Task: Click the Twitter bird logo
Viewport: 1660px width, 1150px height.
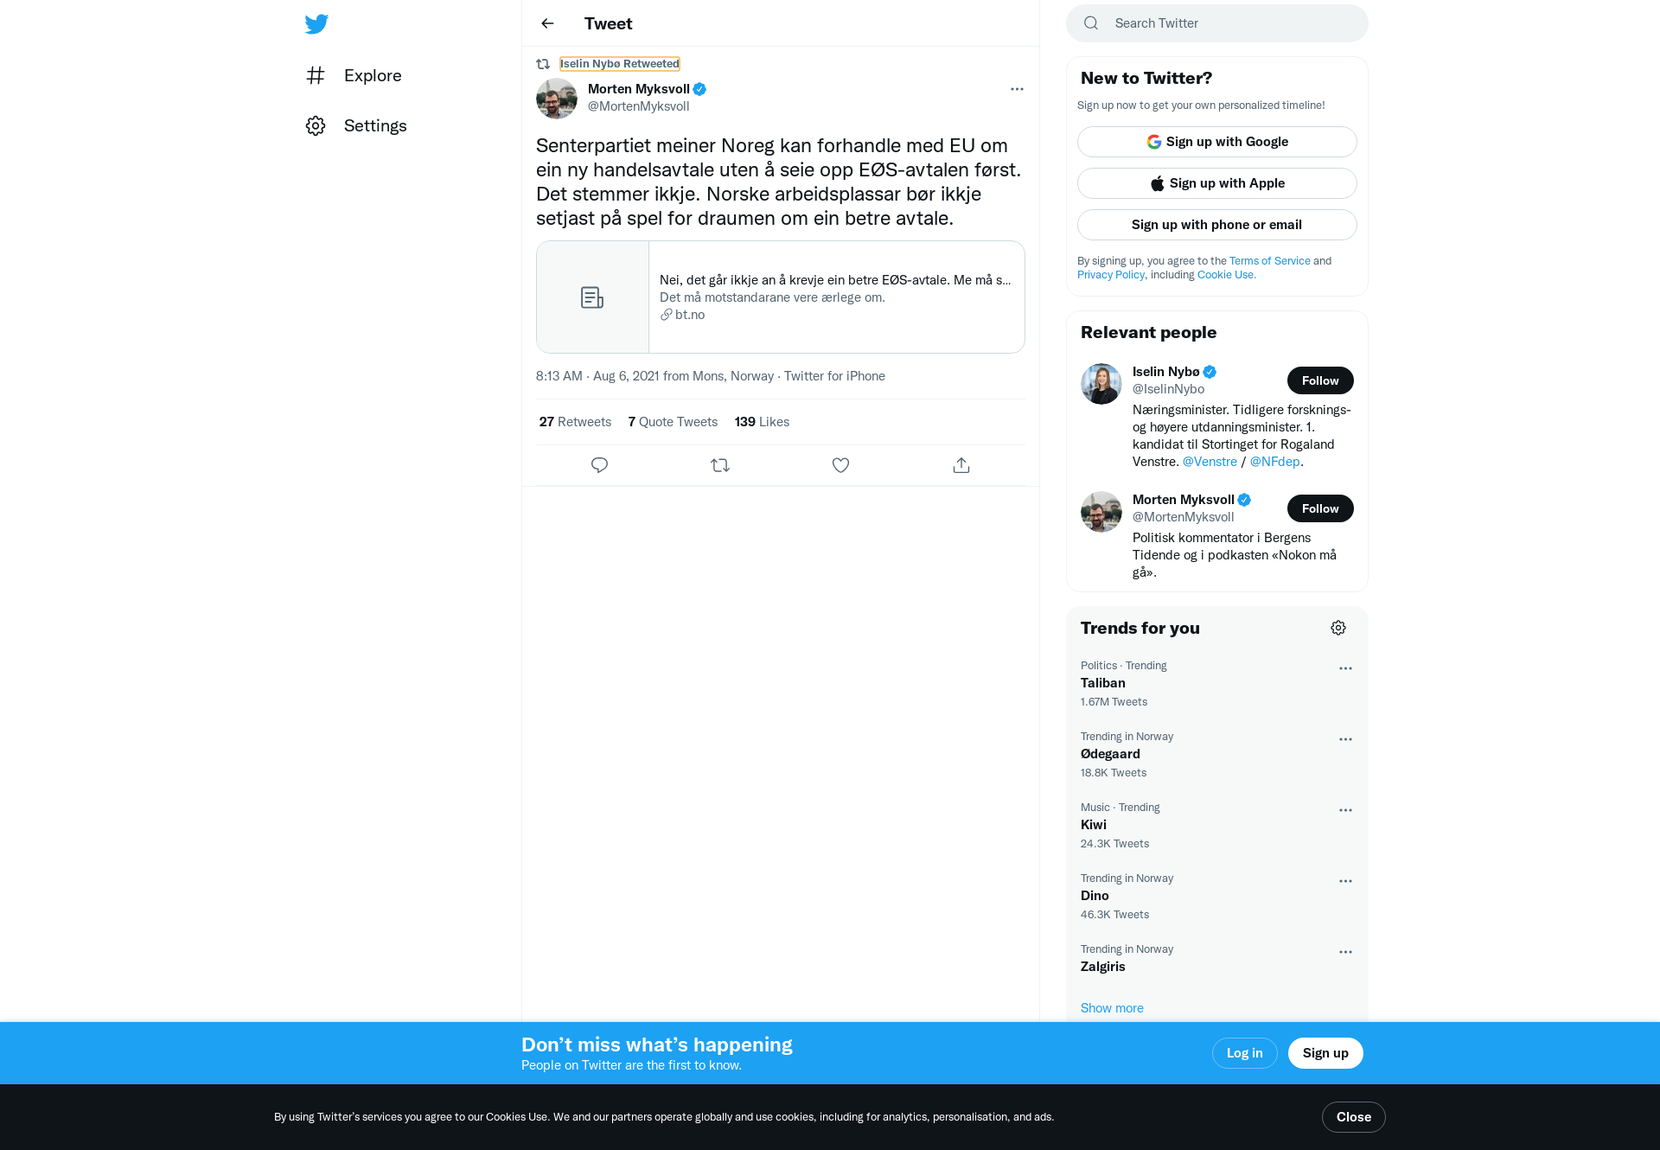Action: (316, 24)
